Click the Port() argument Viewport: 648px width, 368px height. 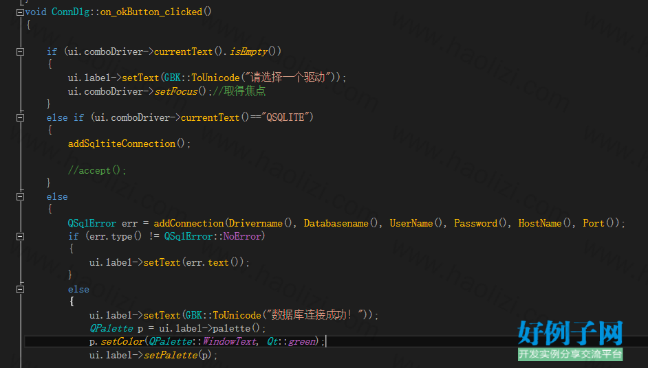coord(599,223)
